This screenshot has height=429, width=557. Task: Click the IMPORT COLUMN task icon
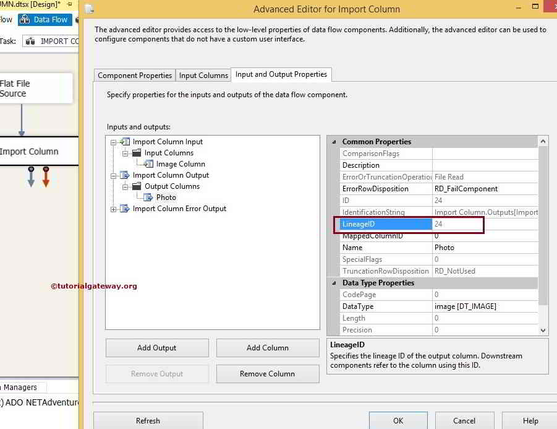[x=30, y=41]
